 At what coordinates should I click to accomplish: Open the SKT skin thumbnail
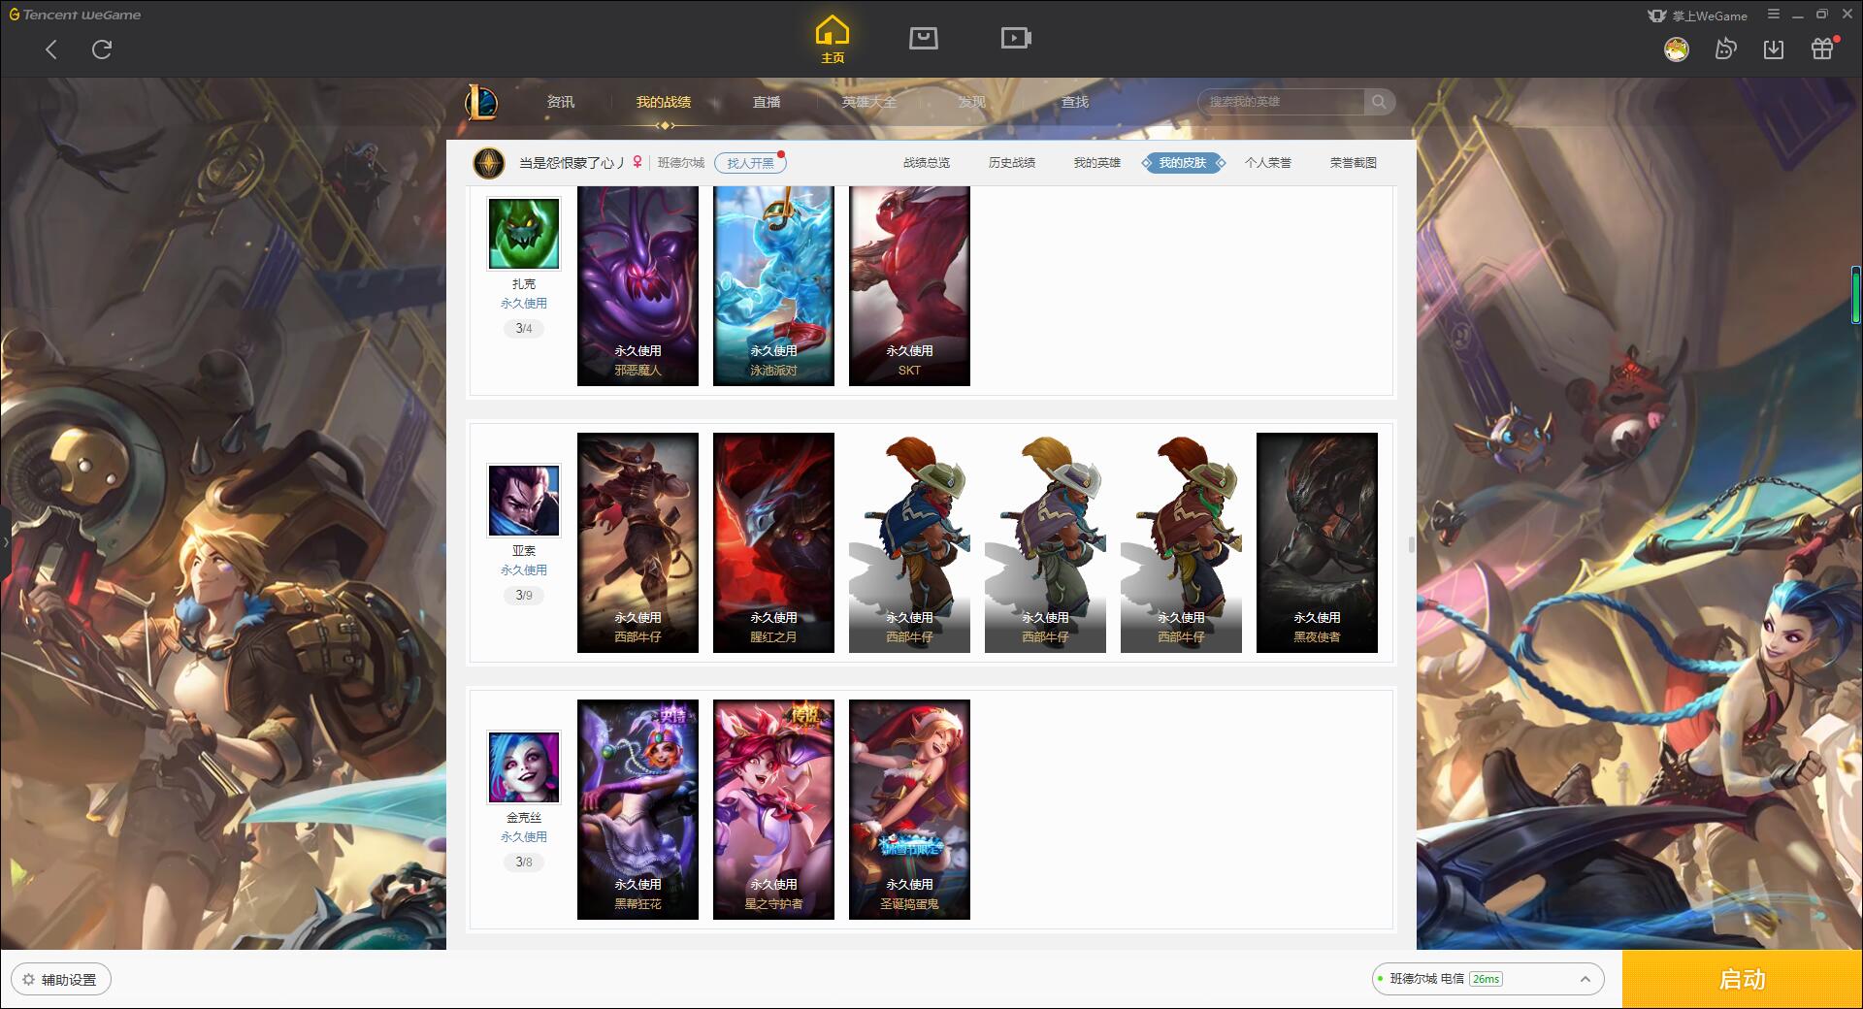(909, 286)
